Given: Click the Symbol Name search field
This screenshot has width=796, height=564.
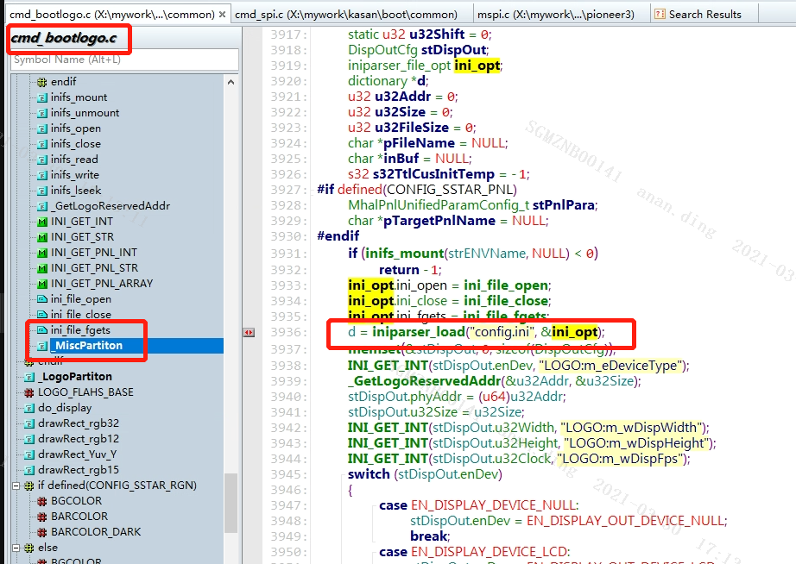Looking at the screenshot, I should coord(123,60).
